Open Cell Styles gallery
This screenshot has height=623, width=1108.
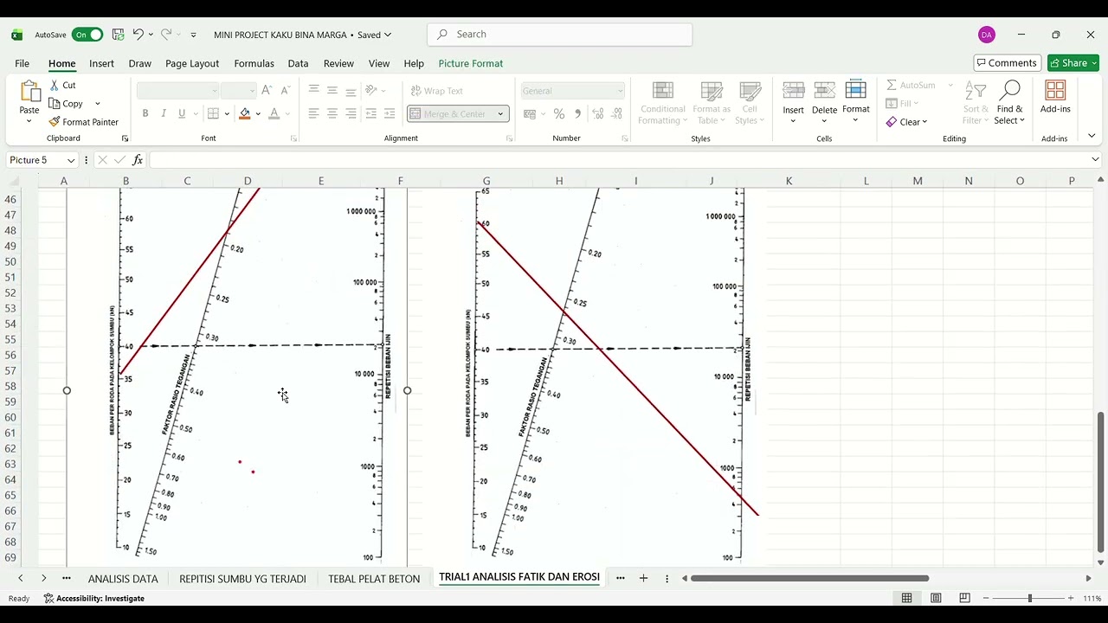pyautogui.click(x=750, y=103)
